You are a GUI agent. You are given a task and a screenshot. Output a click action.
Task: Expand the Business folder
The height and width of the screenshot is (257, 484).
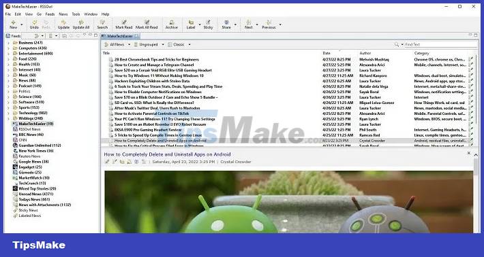pos(8,43)
